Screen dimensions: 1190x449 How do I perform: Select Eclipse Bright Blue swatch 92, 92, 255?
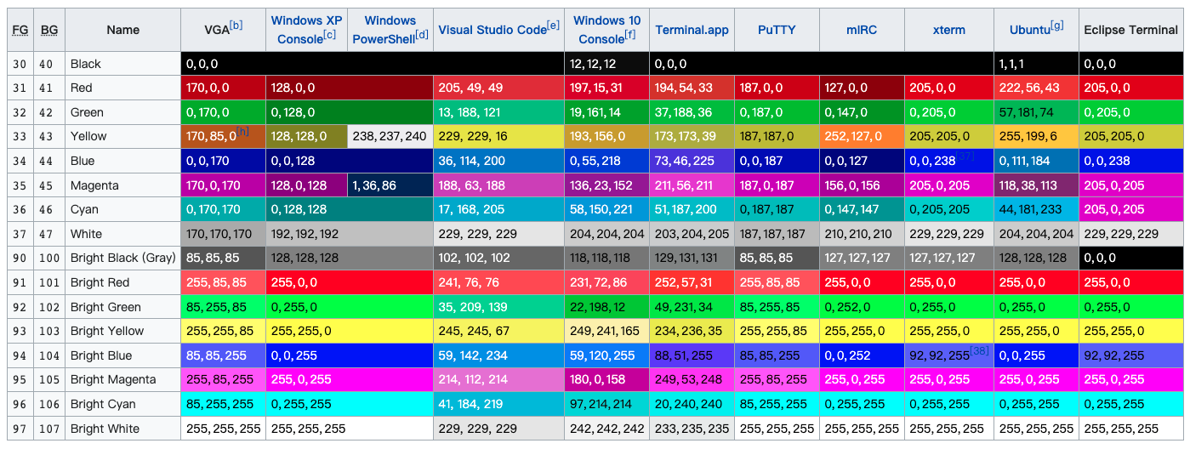pyautogui.click(x=1130, y=355)
